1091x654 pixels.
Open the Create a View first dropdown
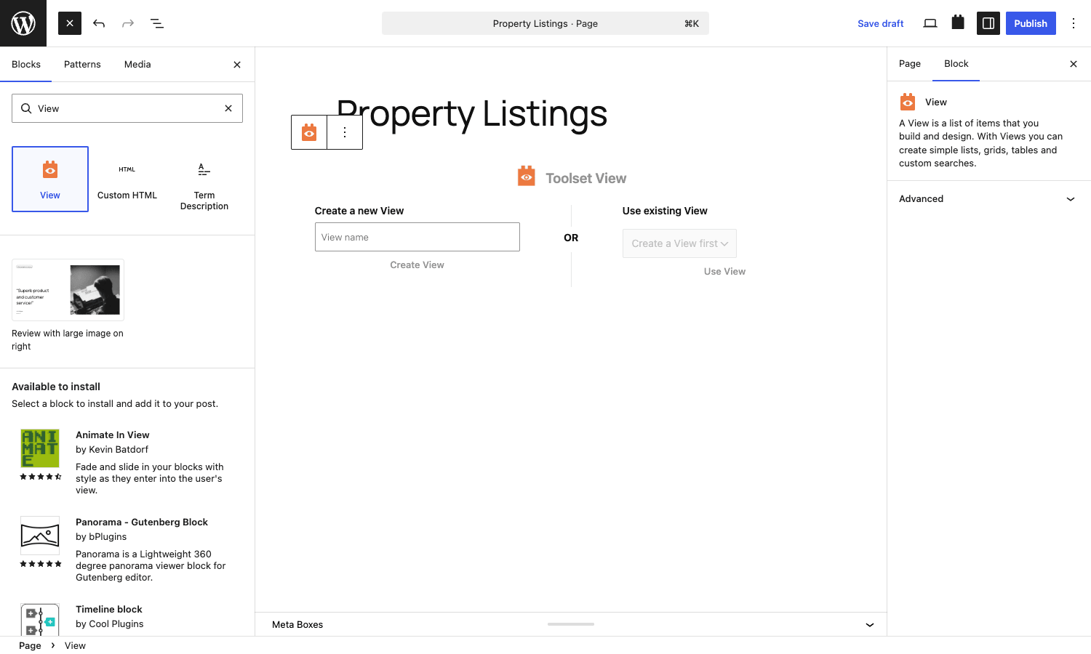(x=679, y=243)
